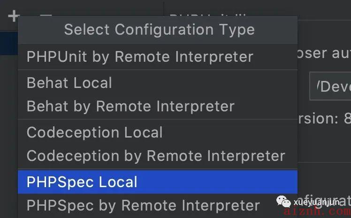Click the PHPUnit library heading behind popup
The width and height of the screenshot is (351, 218).
tap(208, 15)
